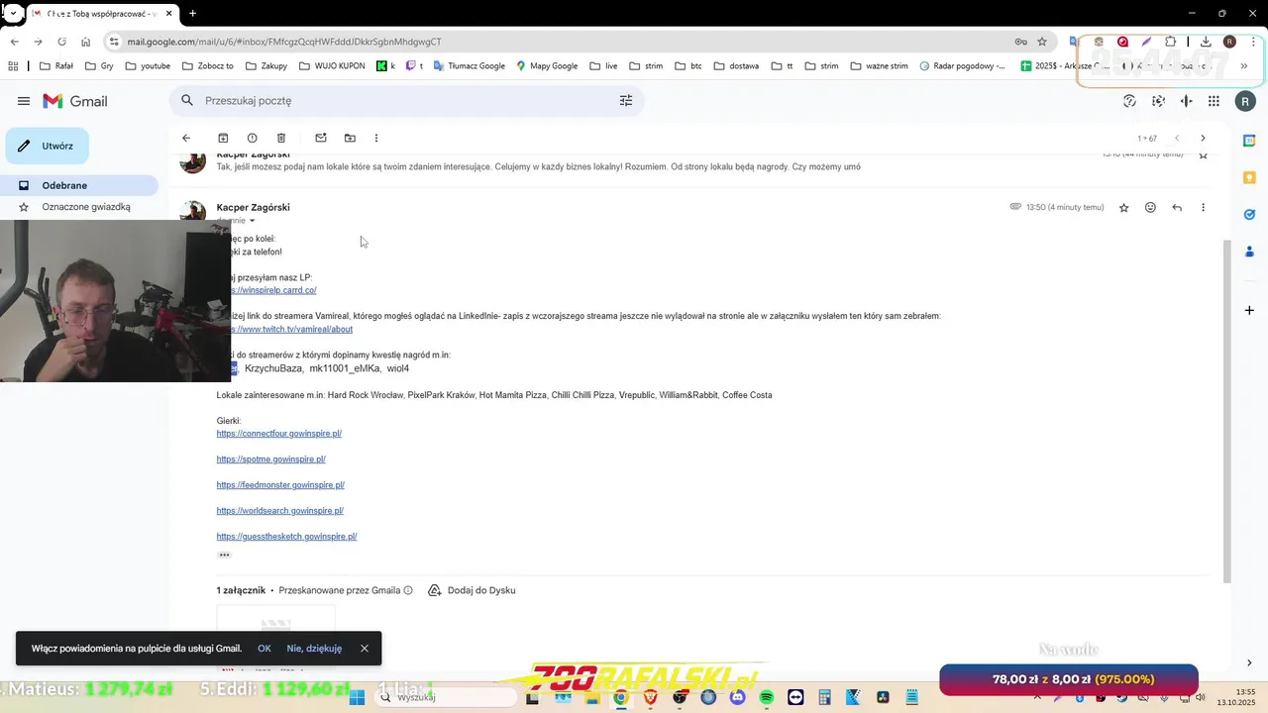Click OK on desktop notifications prompt
Viewport: 1268px width, 713px height.
tap(264, 649)
